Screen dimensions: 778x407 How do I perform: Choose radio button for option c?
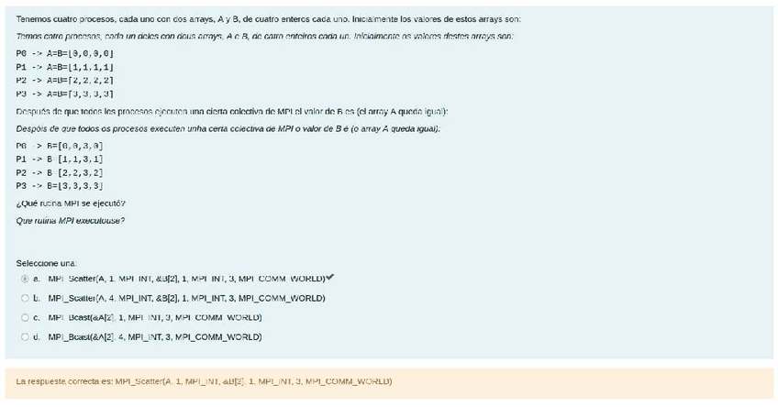(x=25, y=318)
